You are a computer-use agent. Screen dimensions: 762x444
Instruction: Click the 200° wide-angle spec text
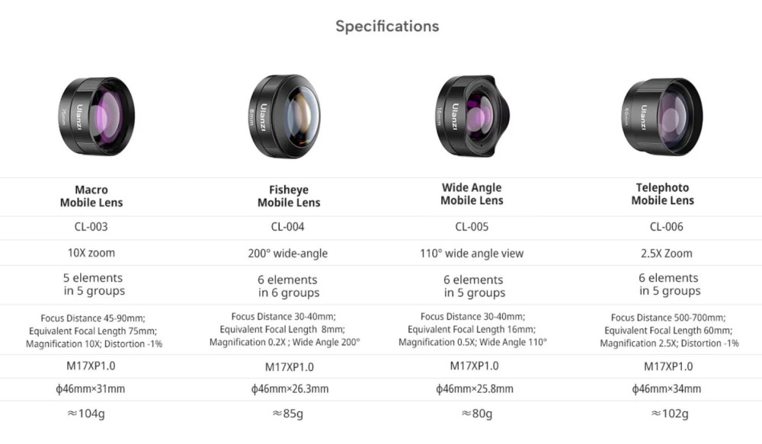point(288,254)
